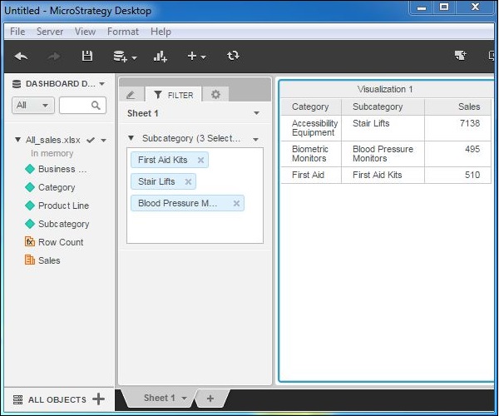
Task: Add a new sheet with plus tab
Action: pos(210,399)
